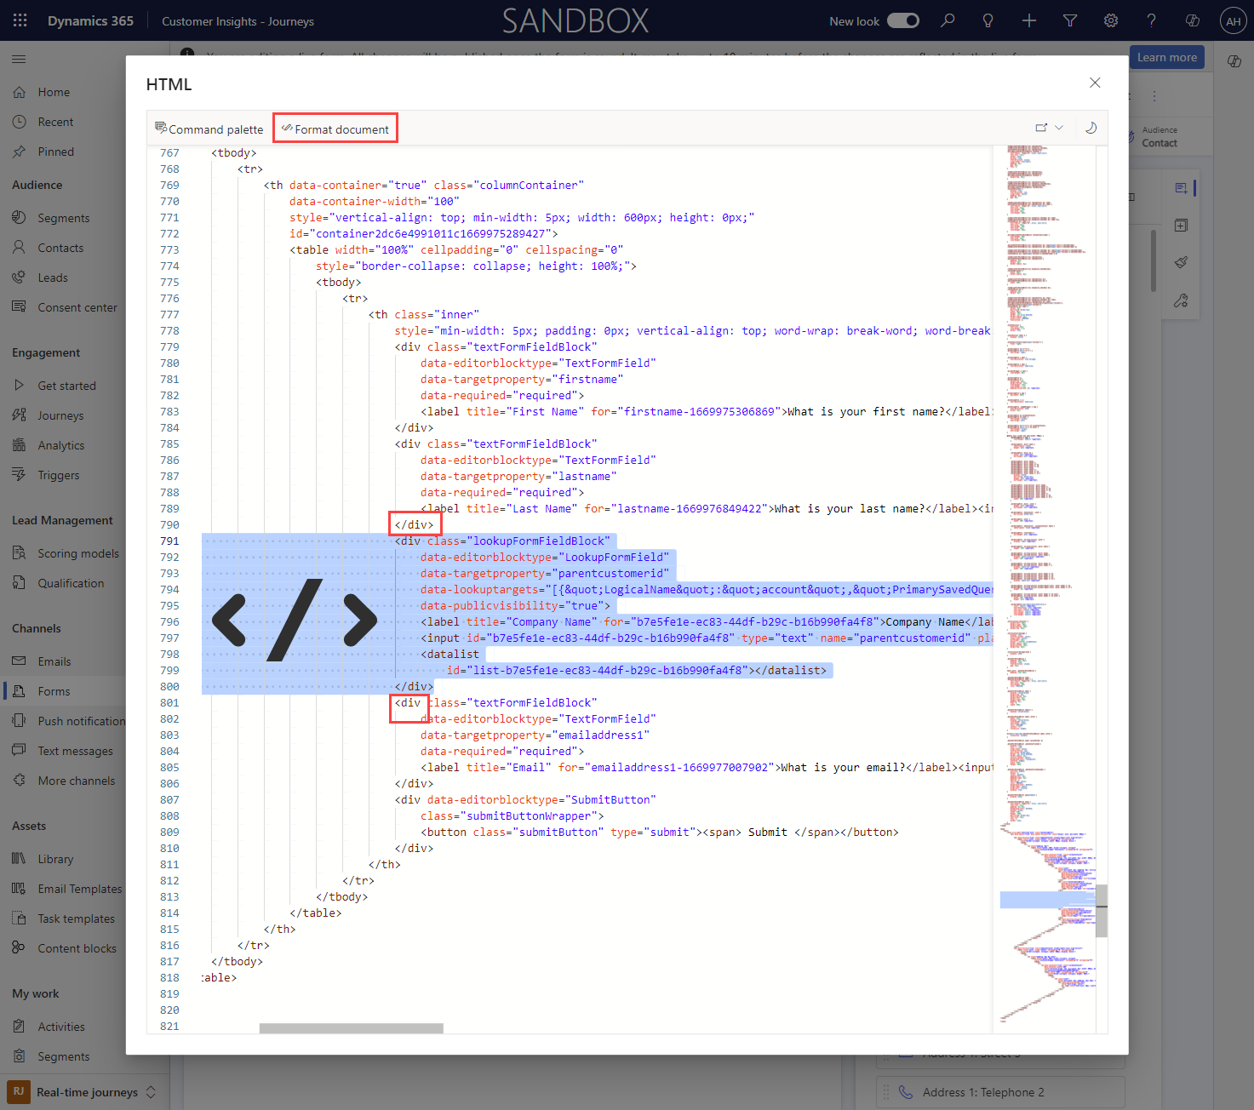Enable the New look toggle
This screenshot has height=1110, width=1254.
pyautogui.click(x=903, y=20)
